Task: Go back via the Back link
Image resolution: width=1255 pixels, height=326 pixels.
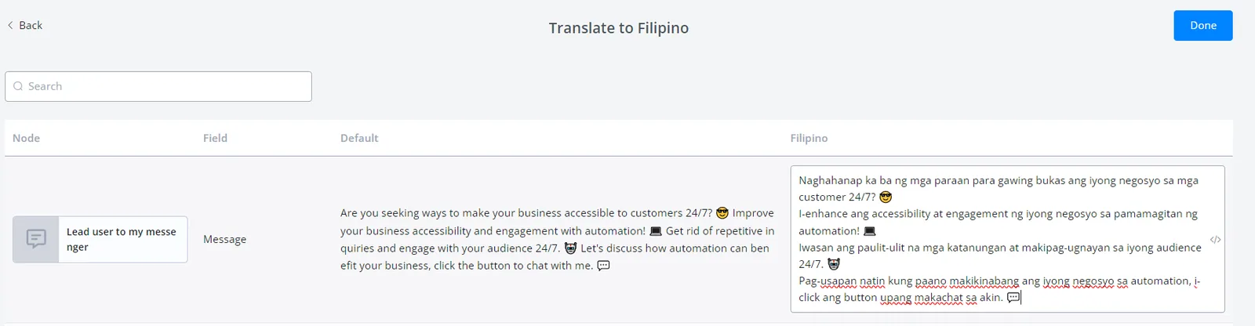Action: [25, 25]
